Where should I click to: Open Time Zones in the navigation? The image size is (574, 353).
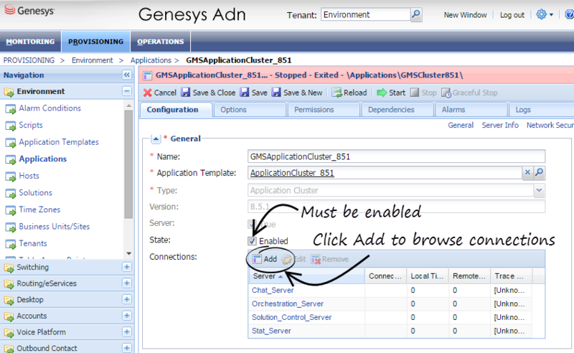[39, 210]
